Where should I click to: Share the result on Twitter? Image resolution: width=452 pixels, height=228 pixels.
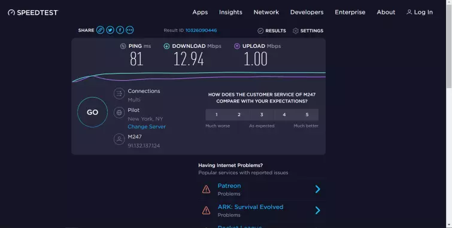(110, 30)
